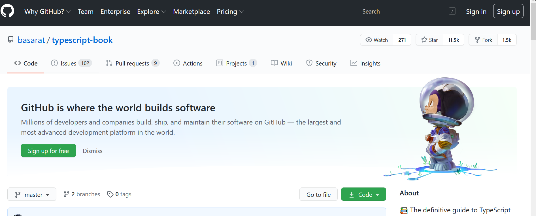Open the Insights tab
The width and height of the screenshot is (536, 216).
coord(365,63)
